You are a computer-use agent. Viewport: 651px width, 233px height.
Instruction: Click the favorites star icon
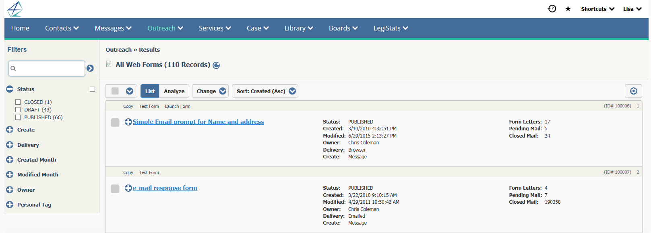click(568, 9)
